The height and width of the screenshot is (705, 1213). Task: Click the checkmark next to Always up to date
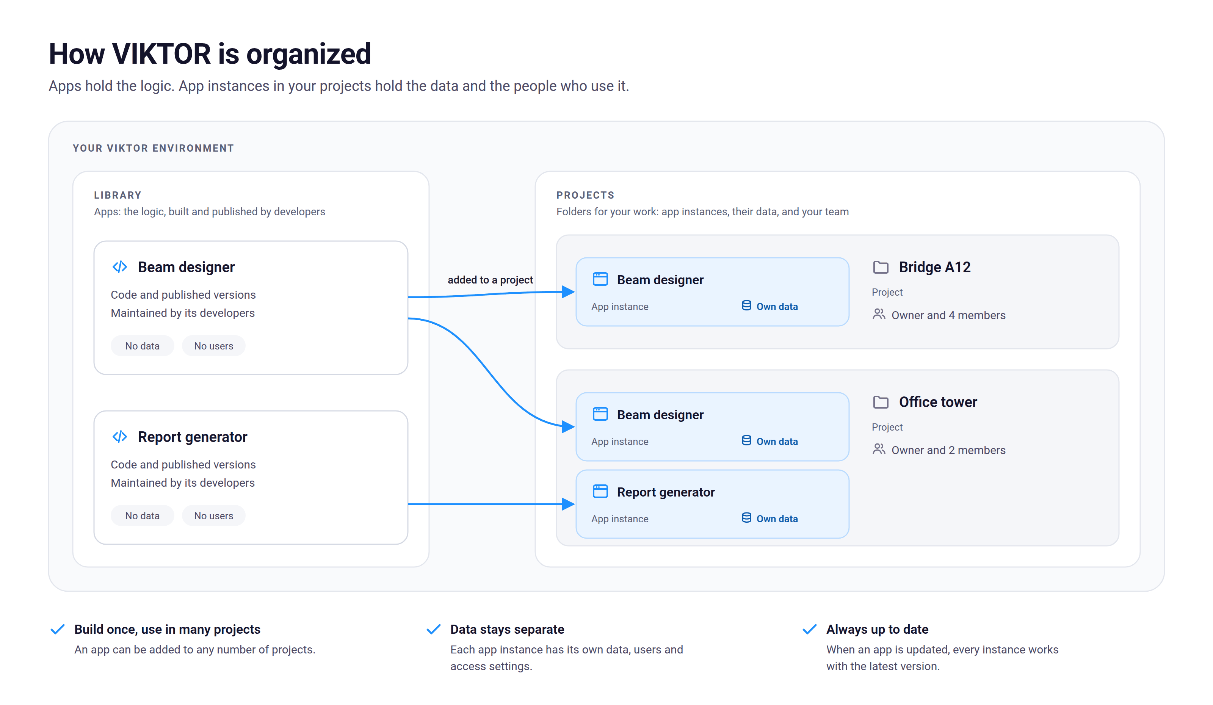click(x=810, y=630)
